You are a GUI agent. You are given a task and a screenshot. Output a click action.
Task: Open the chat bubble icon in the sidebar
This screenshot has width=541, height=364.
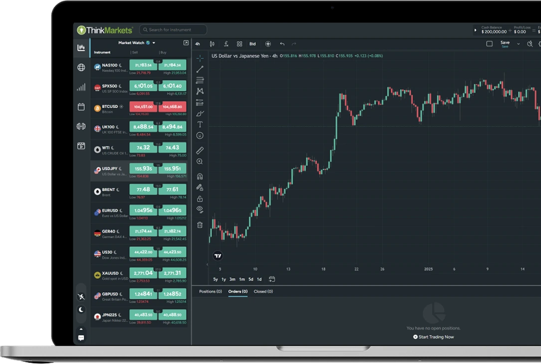[x=81, y=338]
